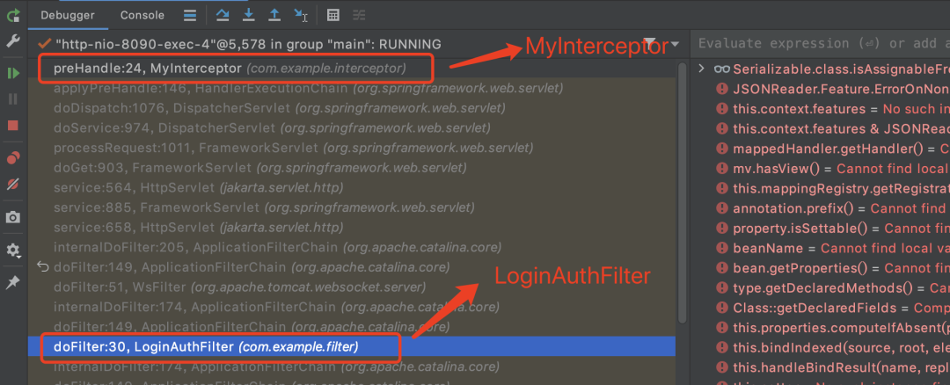This screenshot has height=385, width=950.
Task: Select frame processRequest:1011, FrameworkServlet
Action: click(351, 148)
